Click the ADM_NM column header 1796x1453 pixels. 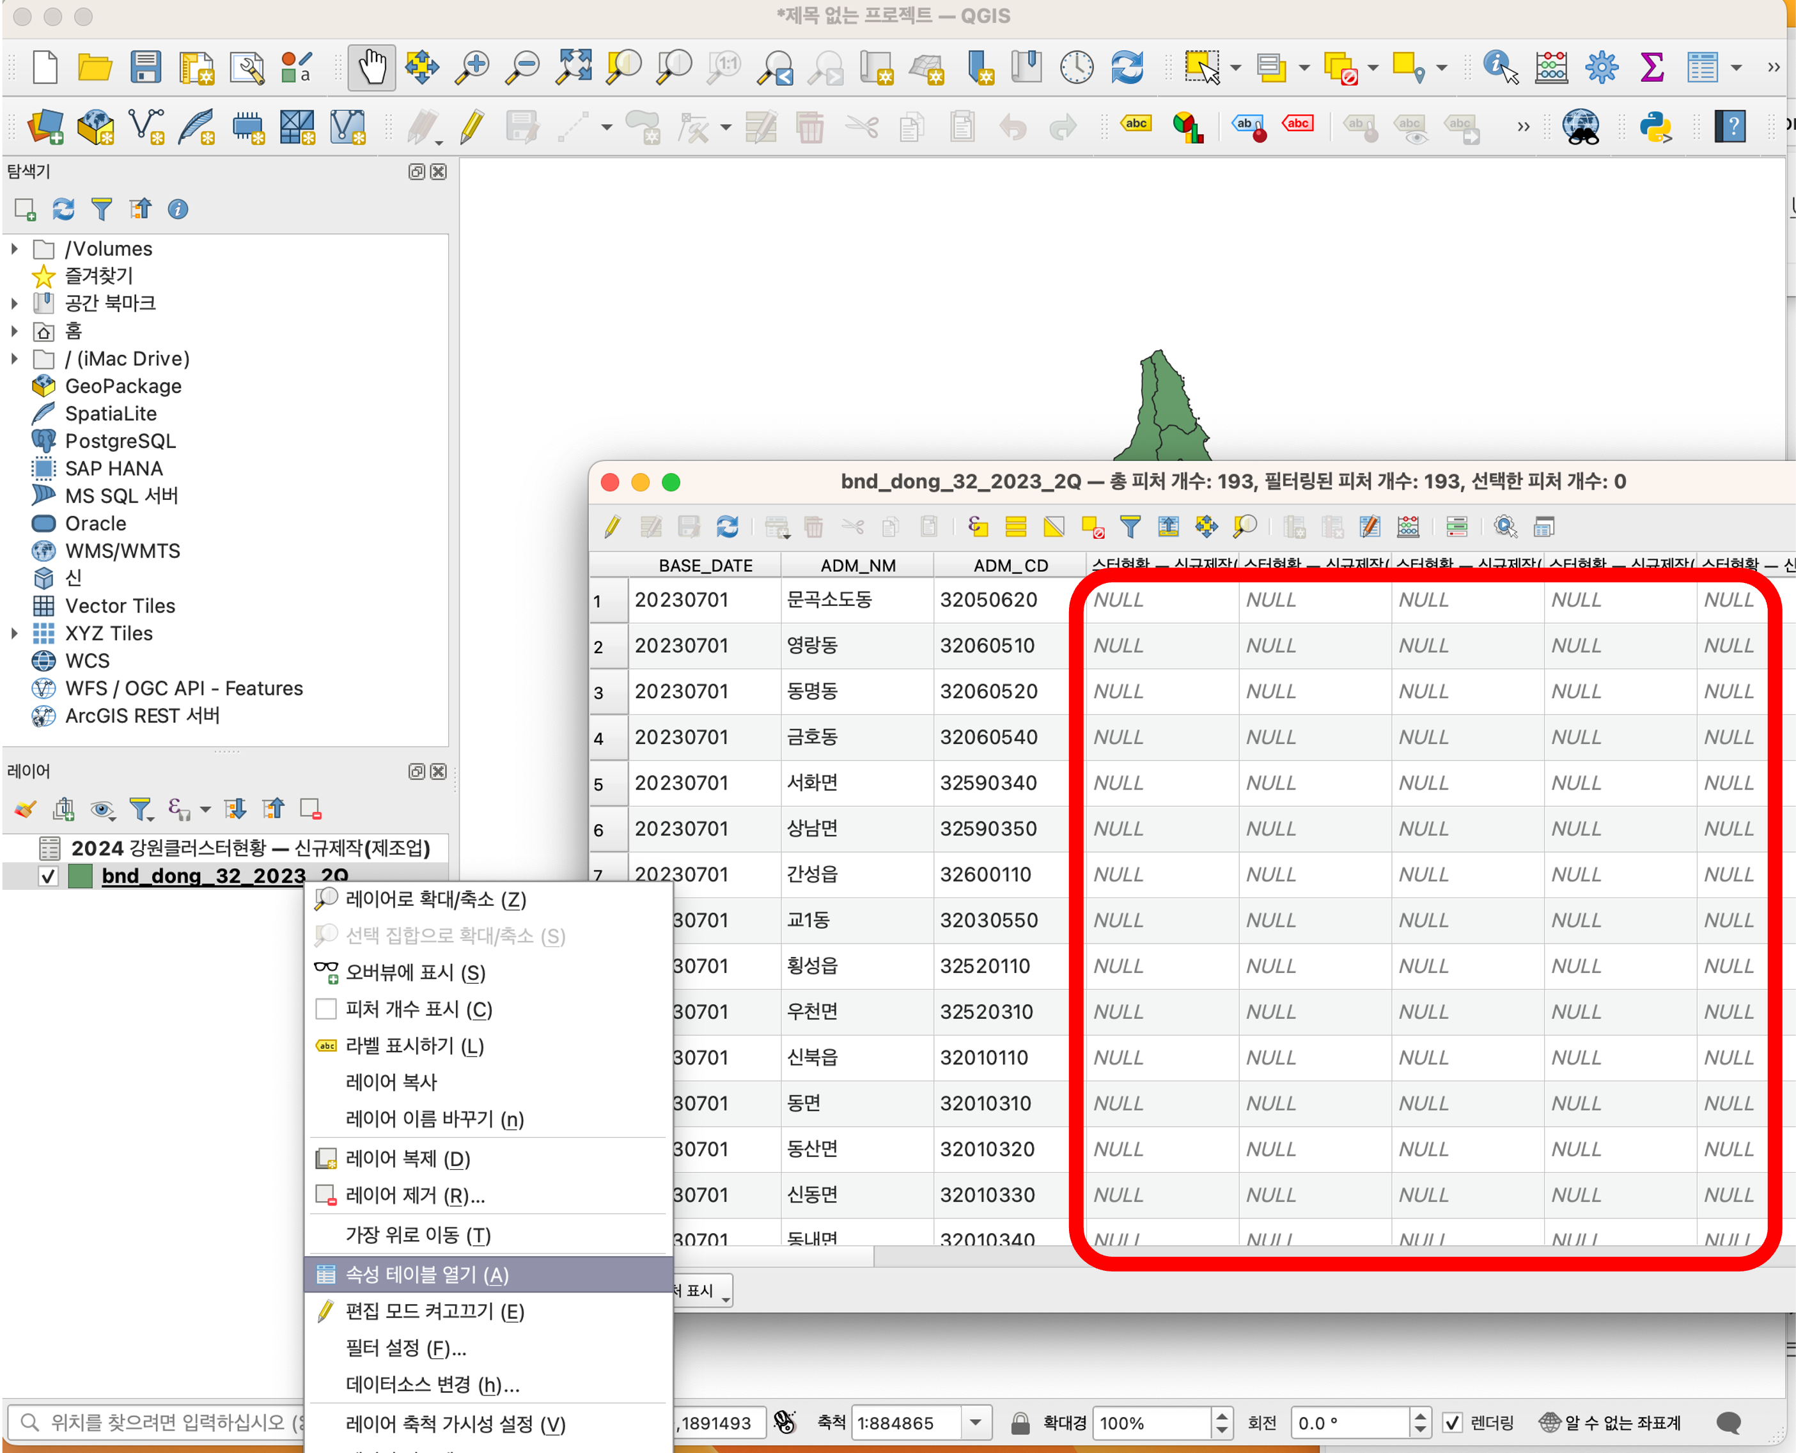(857, 565)
